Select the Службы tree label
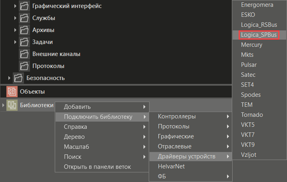287x182 pixels. pos(44,18)
